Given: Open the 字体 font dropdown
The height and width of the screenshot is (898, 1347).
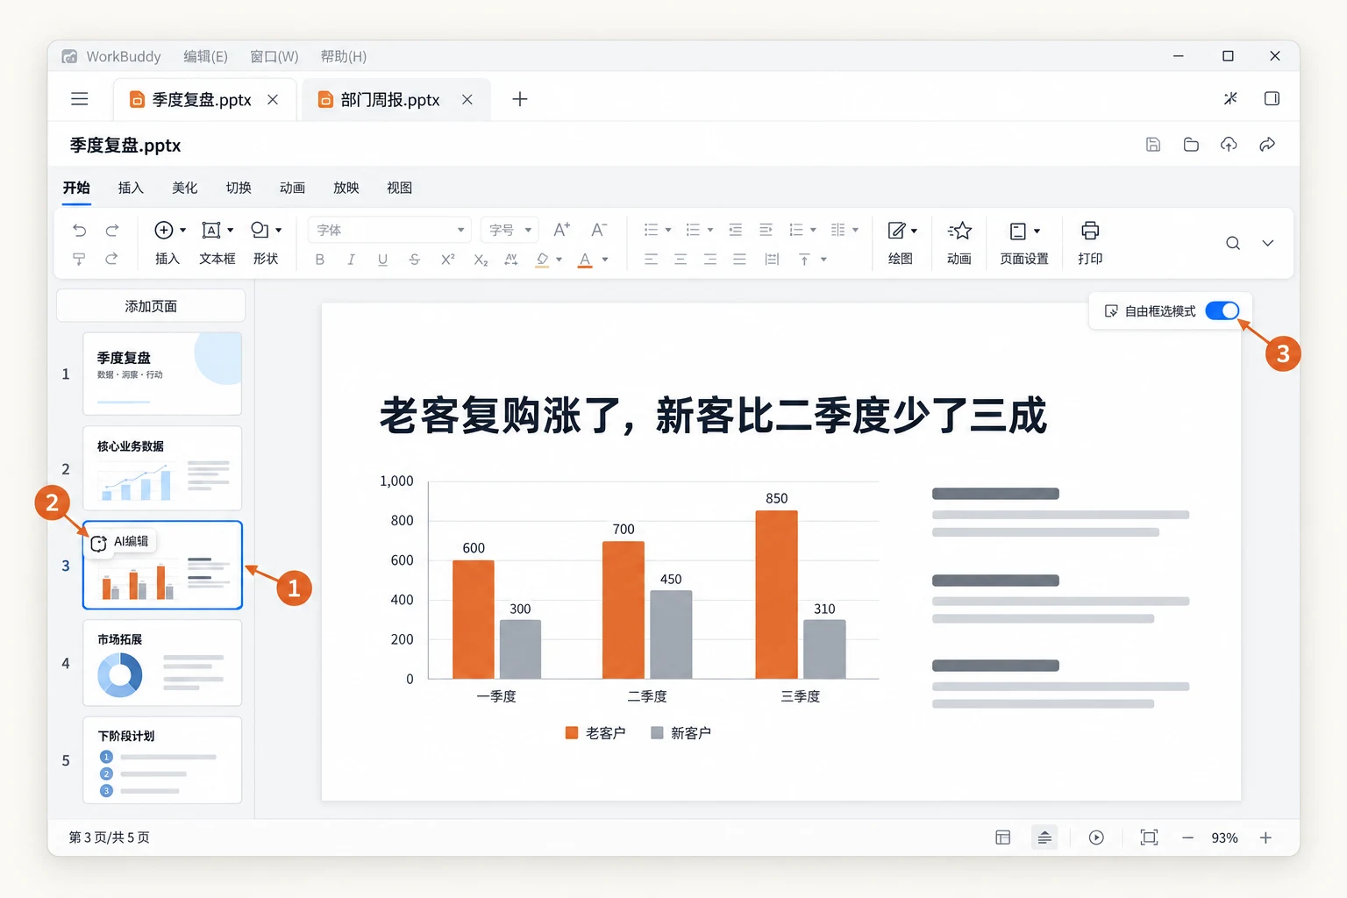Looking at the screenshot, I should [389, 230].
